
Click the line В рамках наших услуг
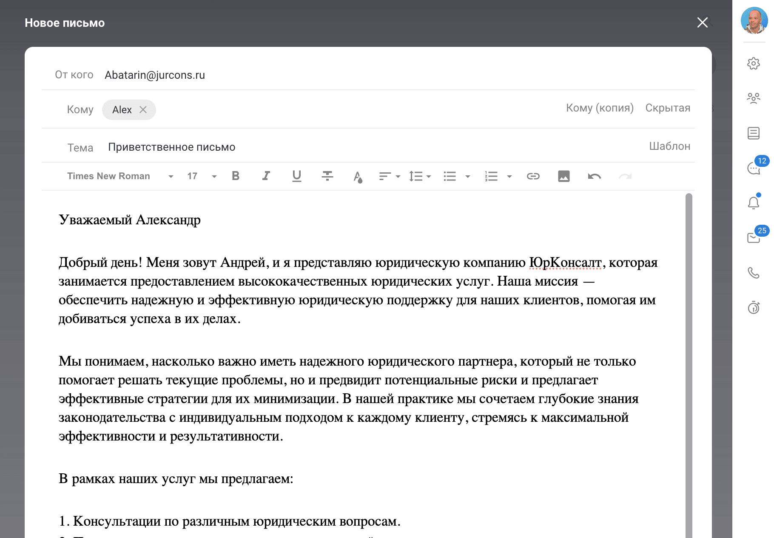(176, 479)
